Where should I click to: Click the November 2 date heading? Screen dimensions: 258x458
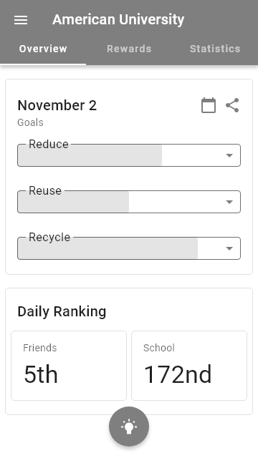[x=57, y=105]
